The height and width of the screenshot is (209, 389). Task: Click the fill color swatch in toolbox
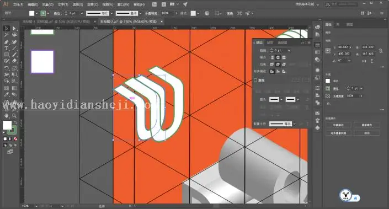[7, 125]
